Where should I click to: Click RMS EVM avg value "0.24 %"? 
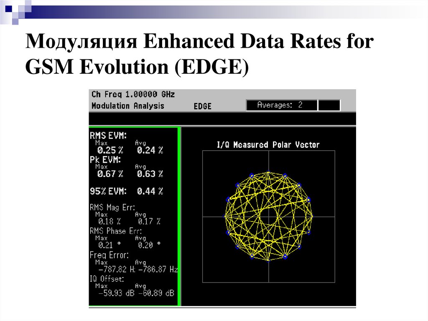click(x=150, y=150)
